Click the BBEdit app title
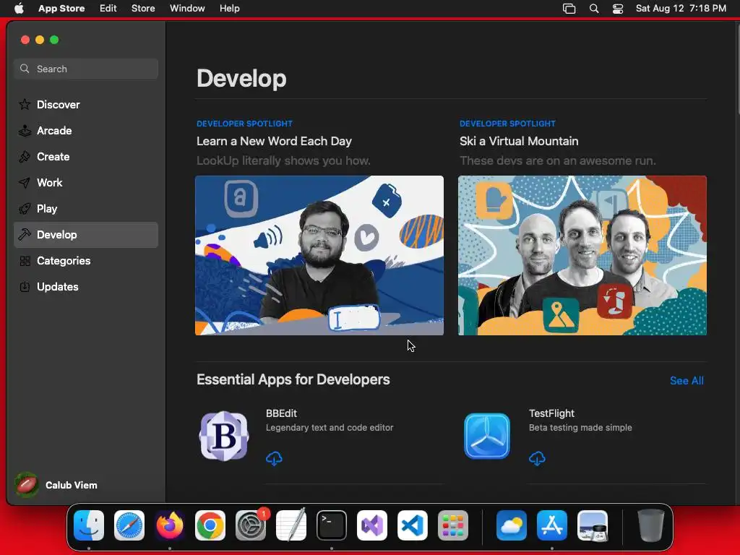This screenshot has height=555, width=740. 281,413
